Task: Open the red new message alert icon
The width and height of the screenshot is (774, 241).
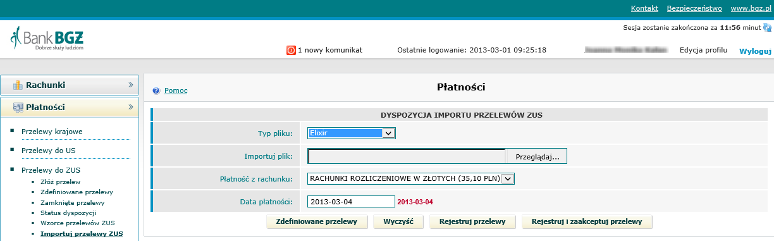Action: [291, 50]
